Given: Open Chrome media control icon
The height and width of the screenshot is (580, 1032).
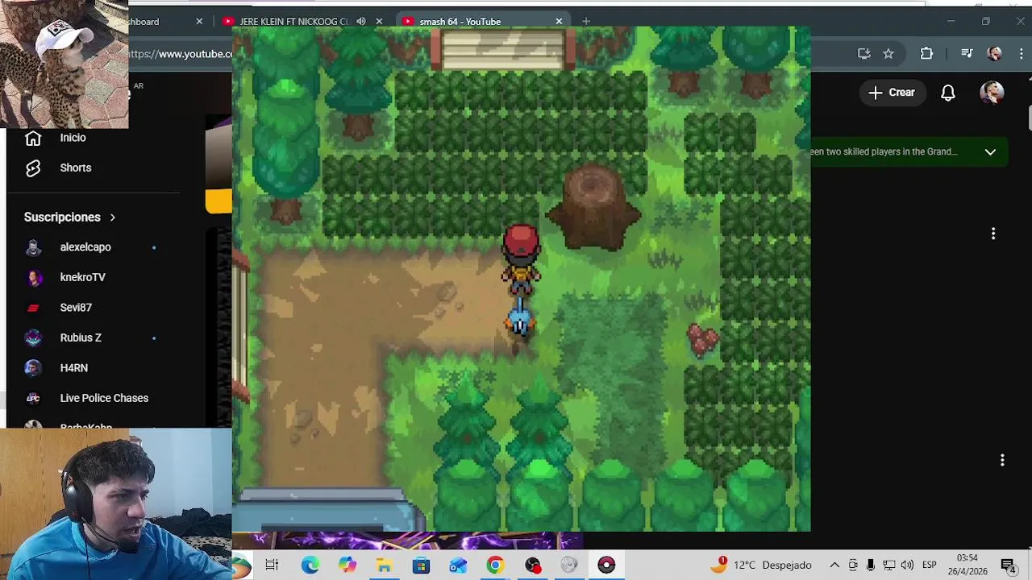Looking at the screenshot, I should (967, 54).
